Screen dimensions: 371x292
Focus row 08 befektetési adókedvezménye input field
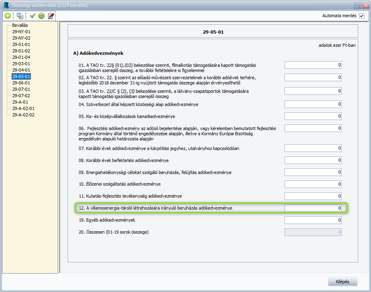pos(313,161)
